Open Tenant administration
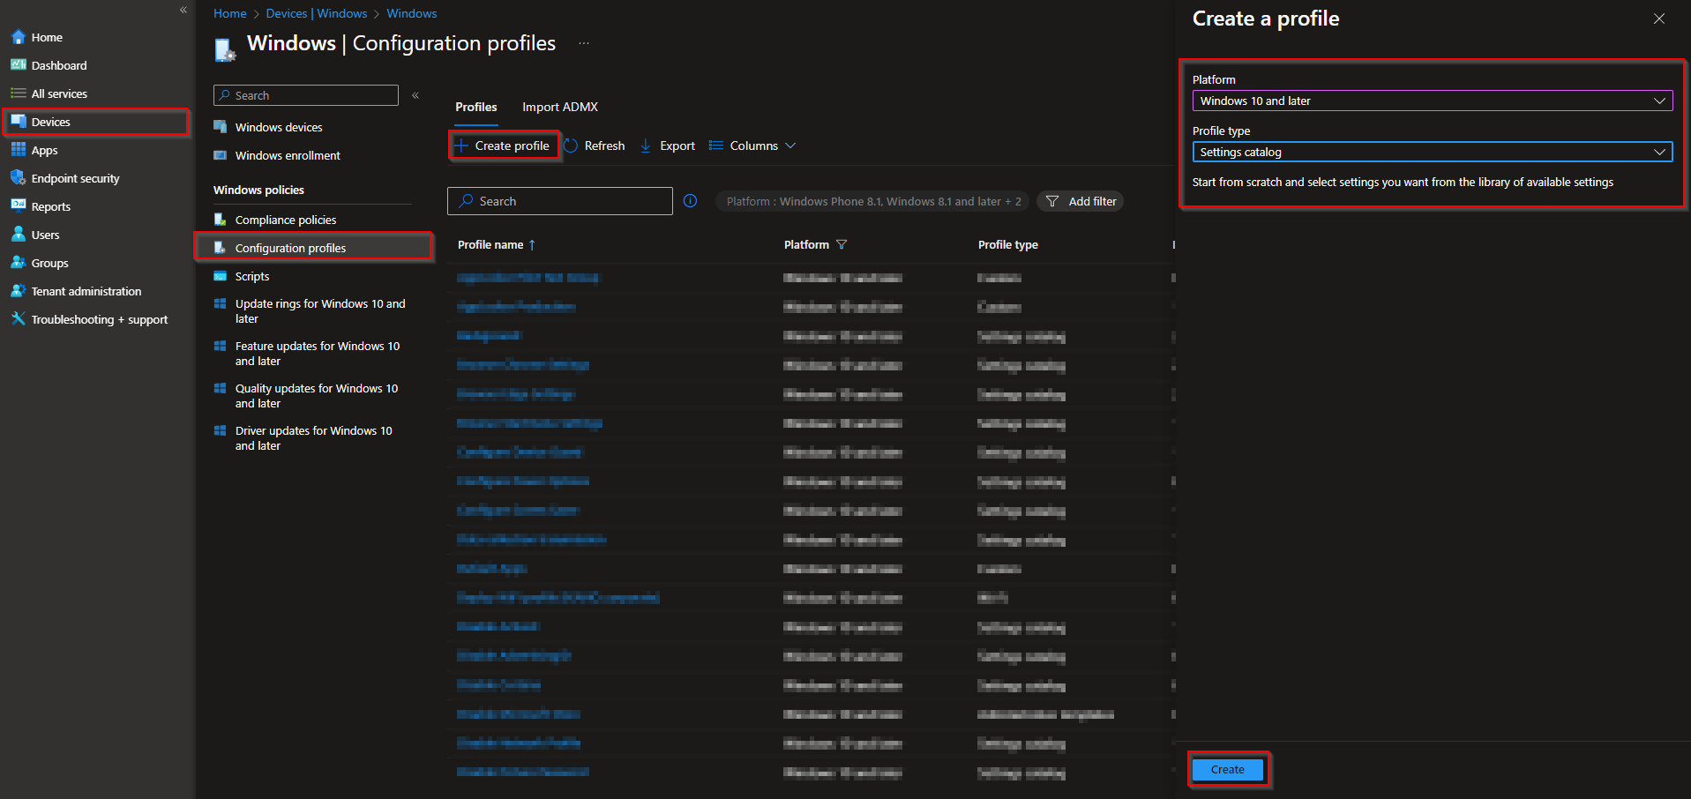This screenshot has height=799, width=1691. click(85, 290)
